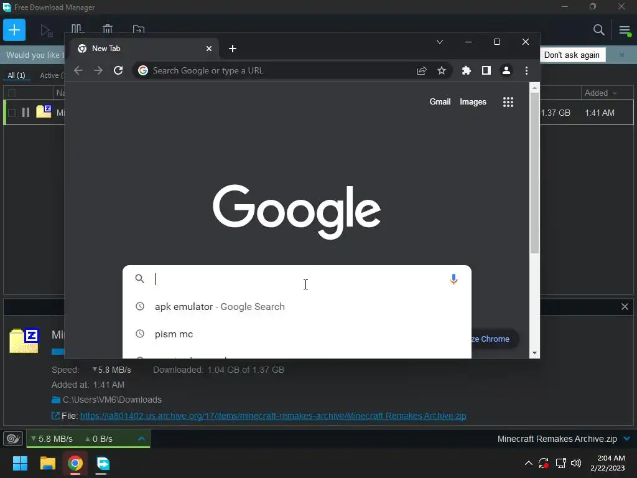Viewport: 637px width, 478px height.
Task: Click the 1.37 GB size cell
Action: [x=556, y=113]
